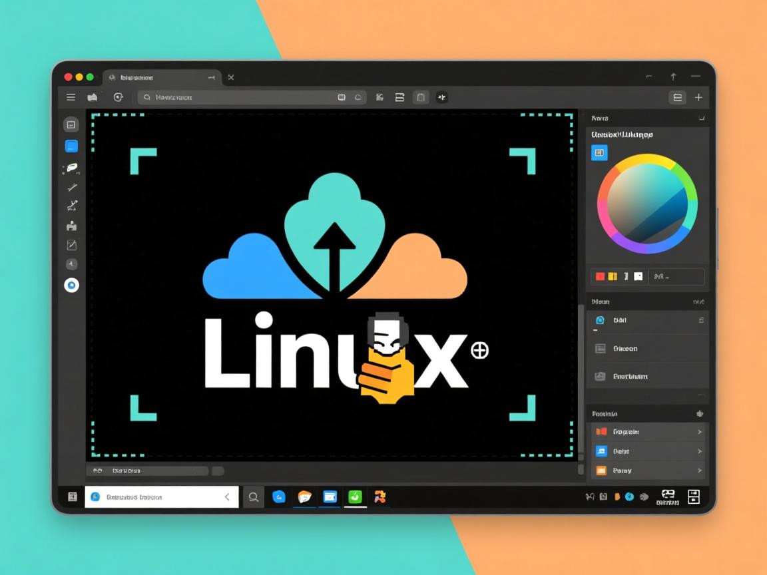This screenshot has width=767, height=575.
Task: Select the rectangular selection tool in the left toolbar
Action: 71,124
